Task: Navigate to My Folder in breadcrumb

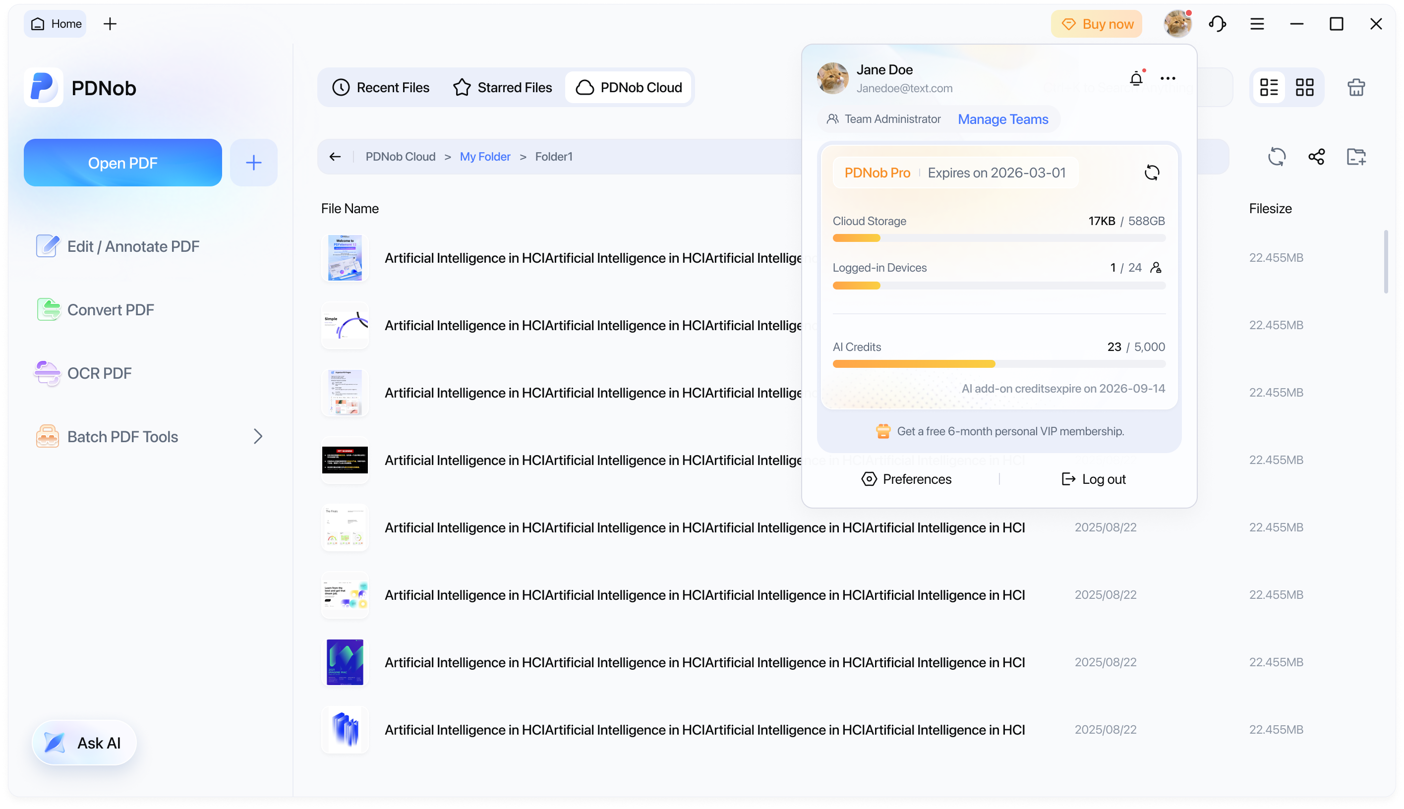Action: [485, 157]
